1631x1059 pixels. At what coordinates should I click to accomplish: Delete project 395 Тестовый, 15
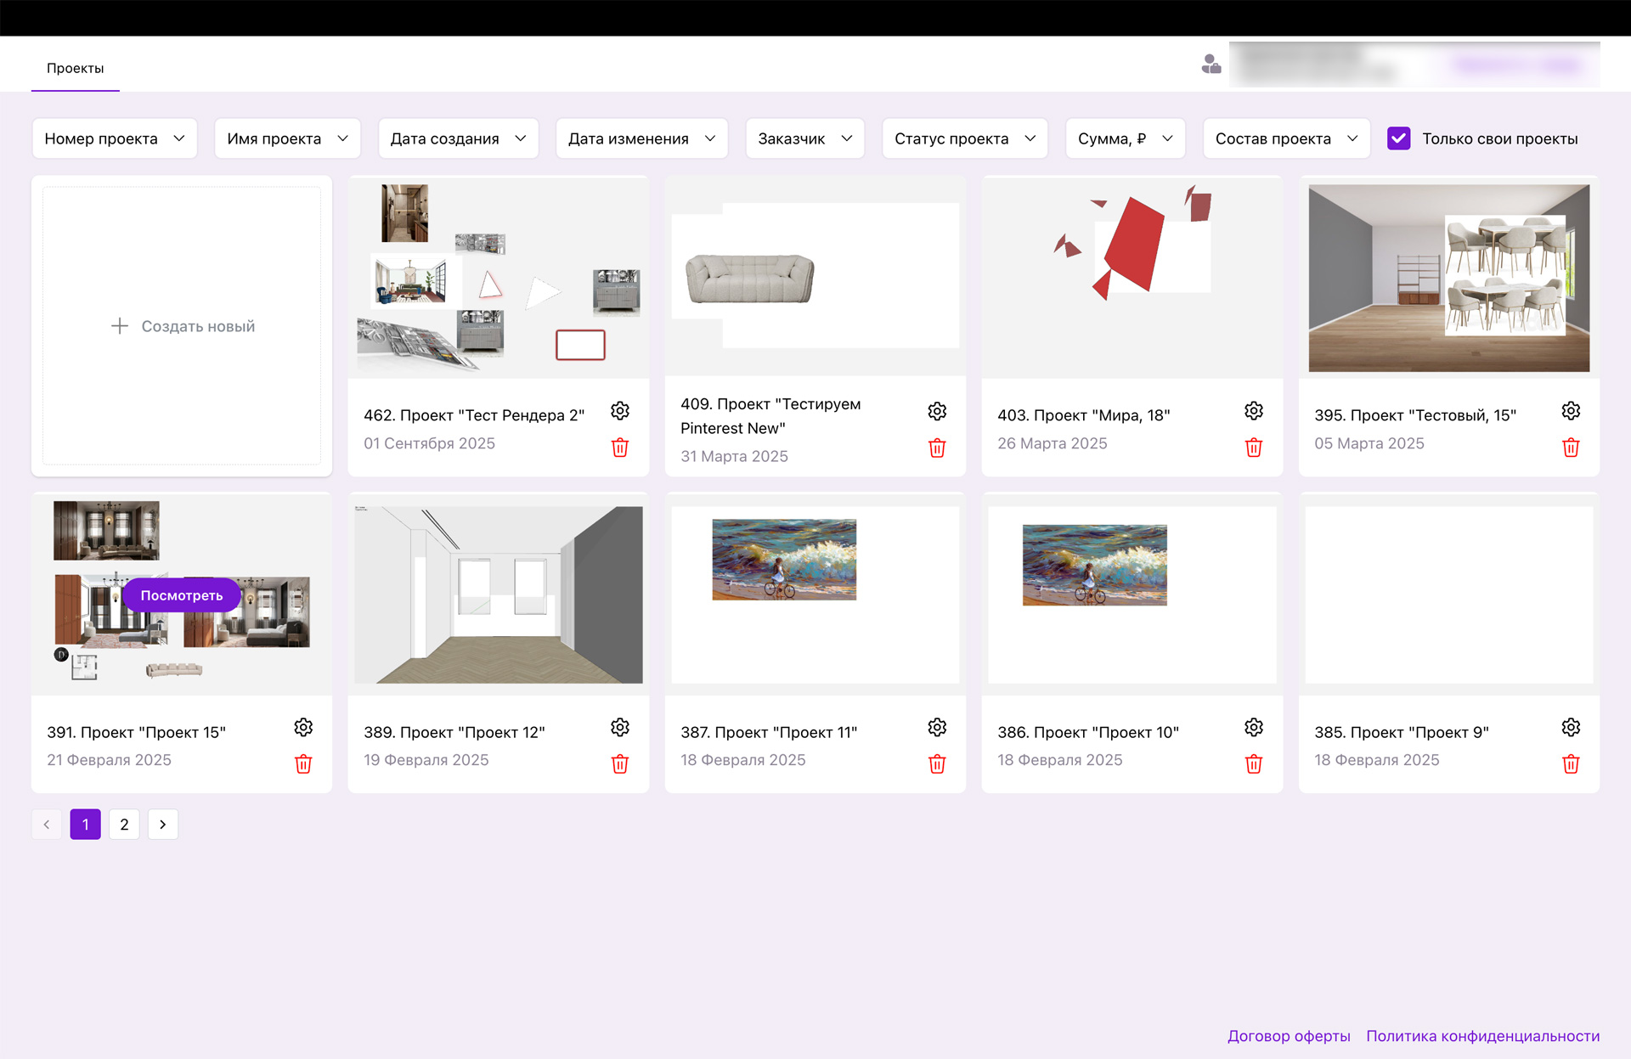click(1571, 448)
